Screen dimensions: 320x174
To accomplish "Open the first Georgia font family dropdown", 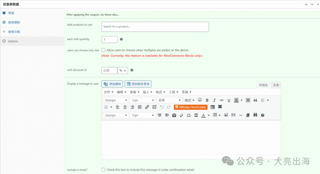I will [x=116, y=100].
